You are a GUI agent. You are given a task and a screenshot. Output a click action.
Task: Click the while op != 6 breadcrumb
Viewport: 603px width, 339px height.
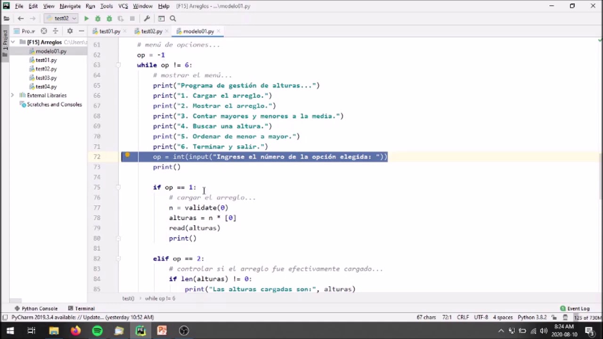(160, 299)
